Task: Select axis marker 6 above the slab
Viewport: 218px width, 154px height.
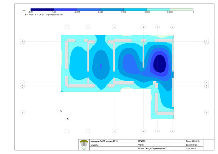Action: [x=173, y=27]
